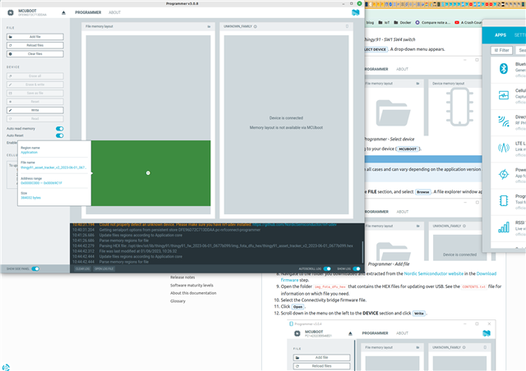Click folder icon in File memory layout header
526x371 pixels.
[209, 26]
